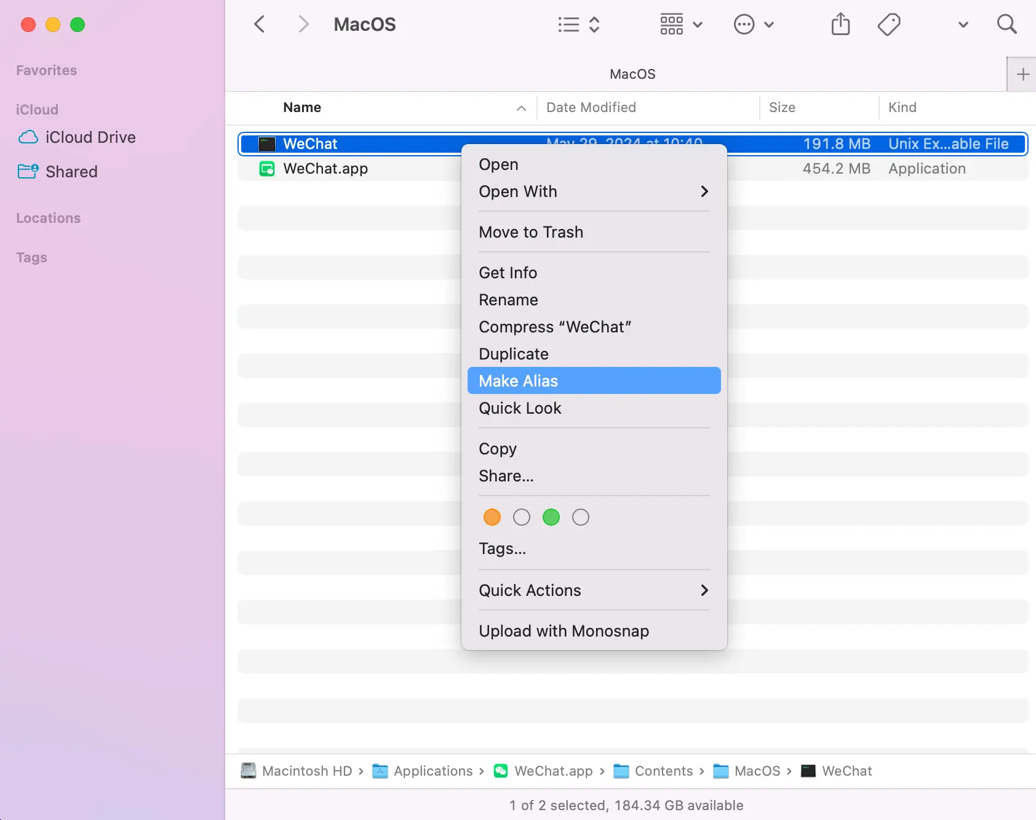The width and height of the screenshot is (1036, 820).
Task: Choose Rename in context menu
Action: pos(594,300)
